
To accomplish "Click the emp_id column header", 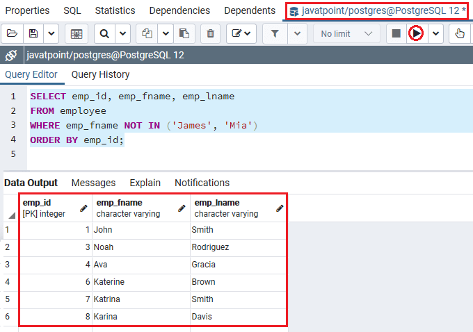I will pyautogui.click(x=56, y=208).
